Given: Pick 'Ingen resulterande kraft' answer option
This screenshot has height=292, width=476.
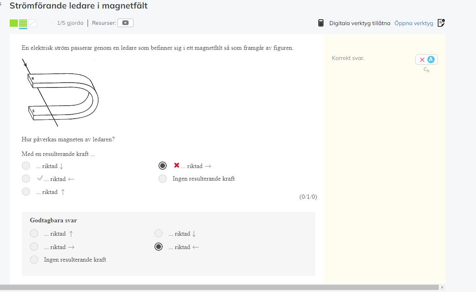Looking at the screenshot, I should tap(163, 179).
